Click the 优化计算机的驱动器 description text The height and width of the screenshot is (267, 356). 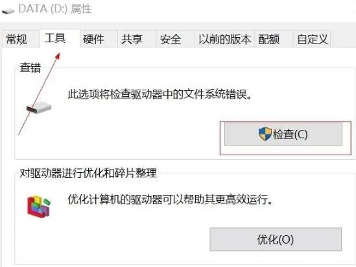(170, 199)
